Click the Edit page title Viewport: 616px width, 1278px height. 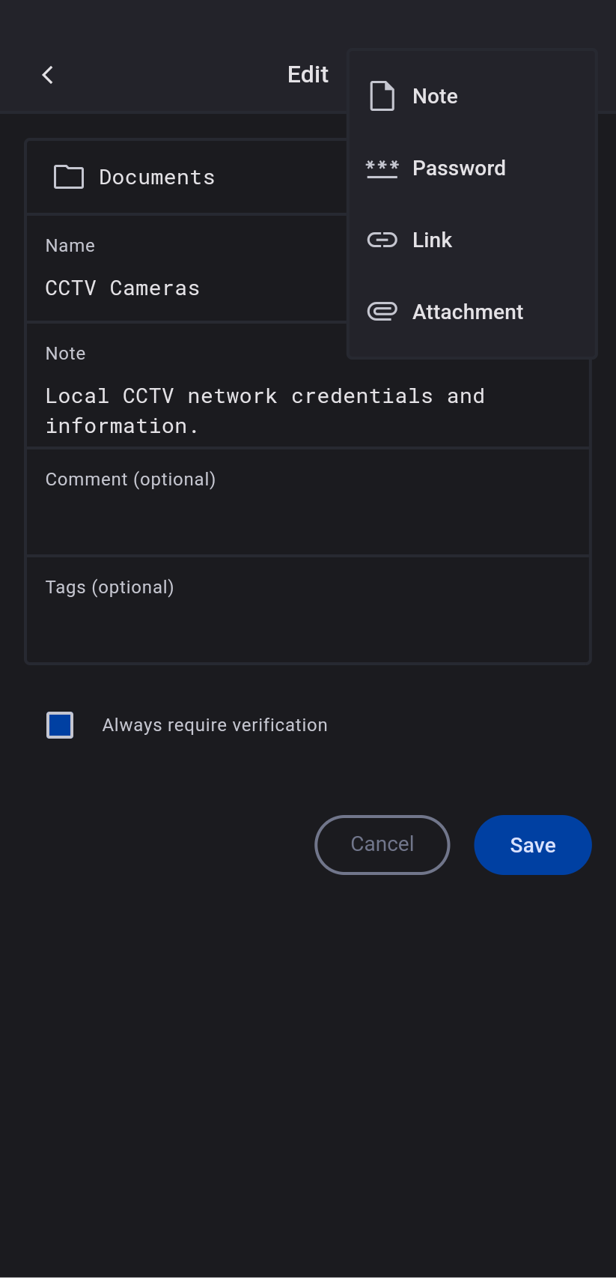[x=308, y=75]
